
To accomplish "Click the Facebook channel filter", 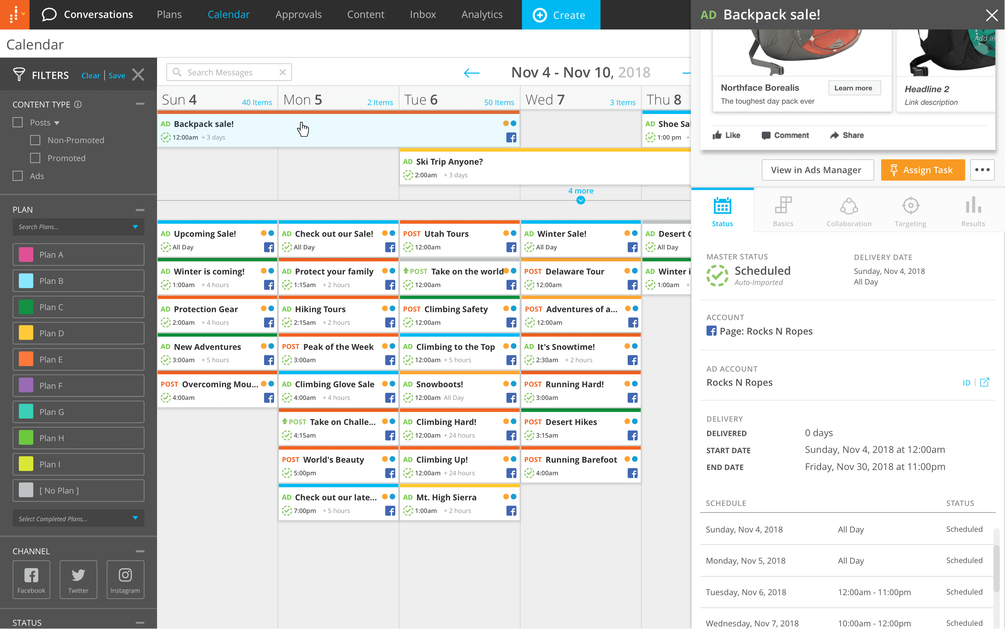I will tap(31, 580).
